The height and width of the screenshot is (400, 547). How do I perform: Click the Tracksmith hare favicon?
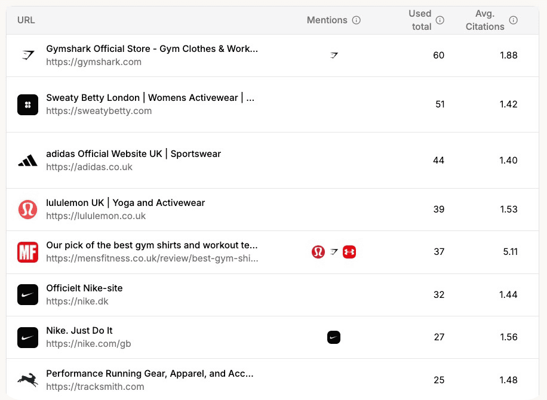(28, 380)
